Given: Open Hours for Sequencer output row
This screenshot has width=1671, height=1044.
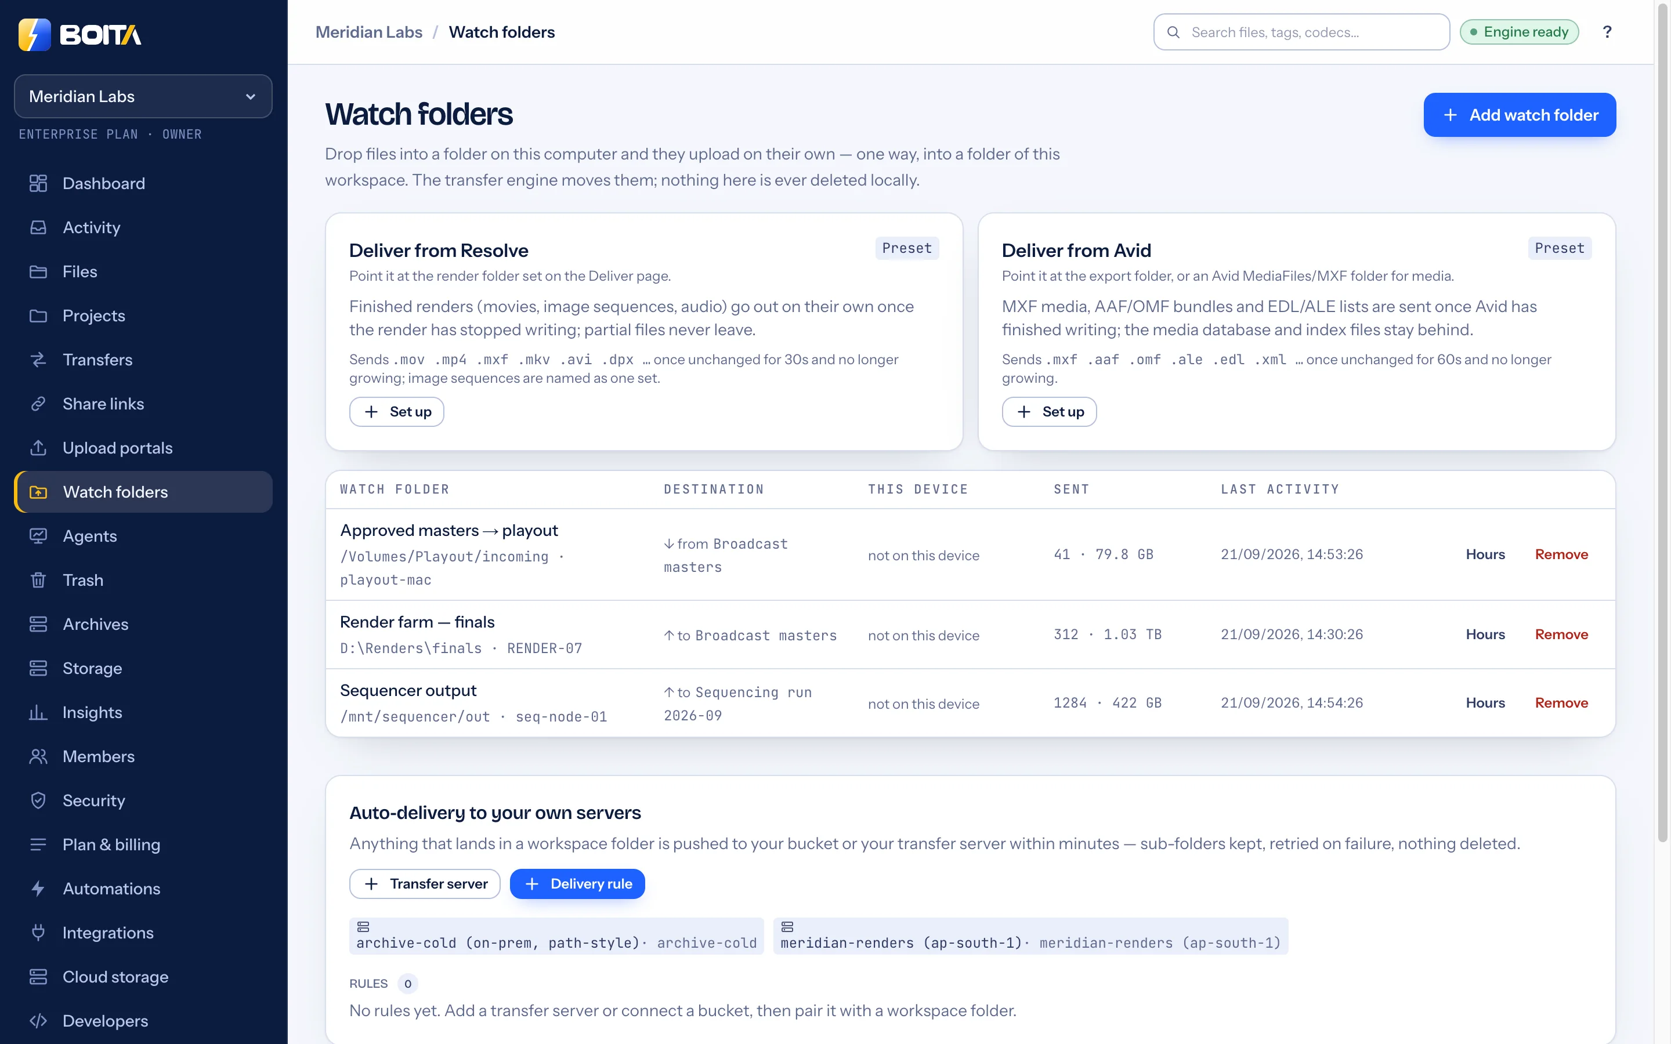Looking at the screenshot, I should coord(1485,703).
